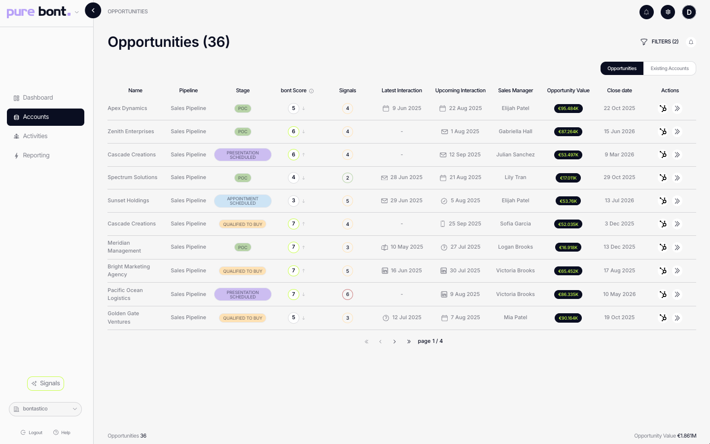This screenshot has width=710, height=444.
Task: Click the Logout link
Action: pyautogui.click(x=32, y=433)
